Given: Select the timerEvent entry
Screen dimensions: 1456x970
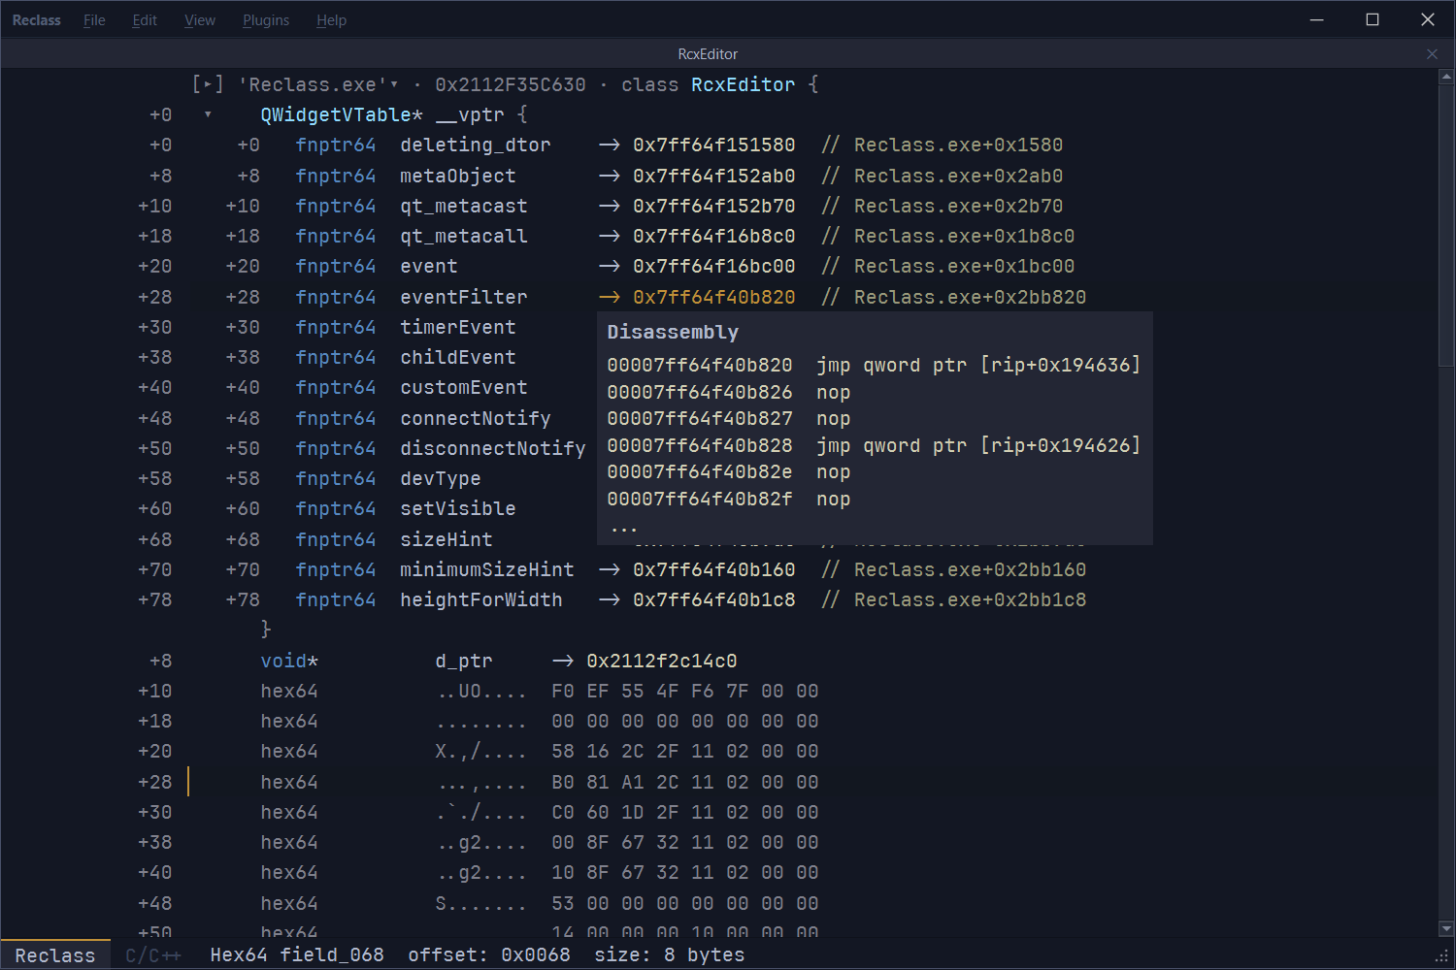Looking at the screenshot, I should (x=457, y=328).
